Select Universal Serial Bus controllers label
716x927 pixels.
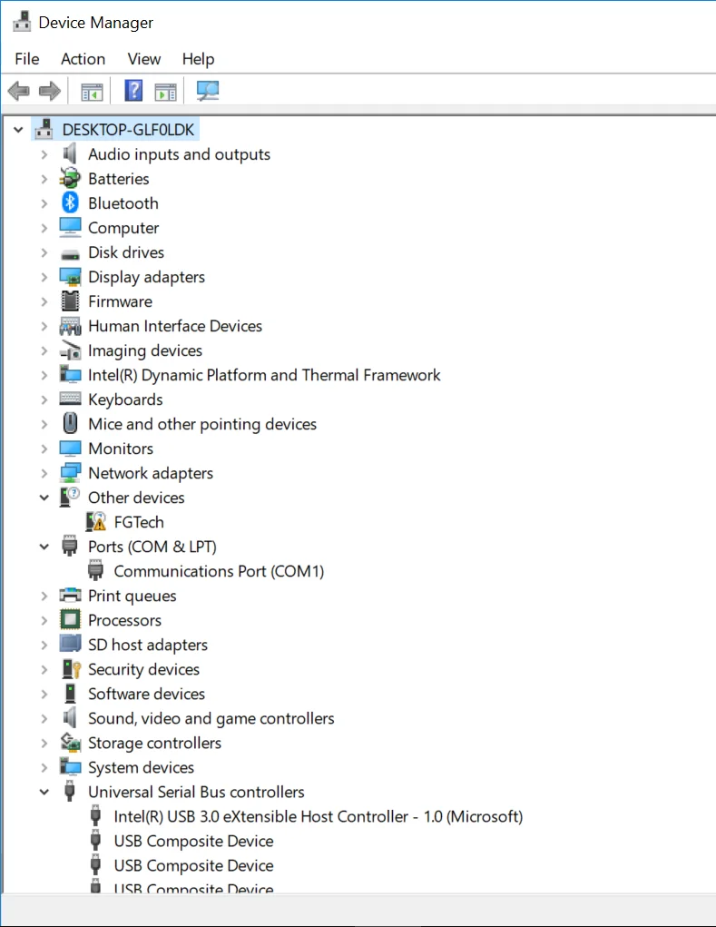point(196,792)
